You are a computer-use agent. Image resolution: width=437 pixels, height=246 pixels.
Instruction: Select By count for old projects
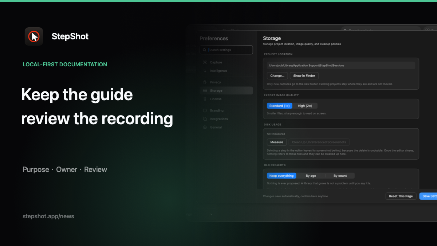pos(340,176)
